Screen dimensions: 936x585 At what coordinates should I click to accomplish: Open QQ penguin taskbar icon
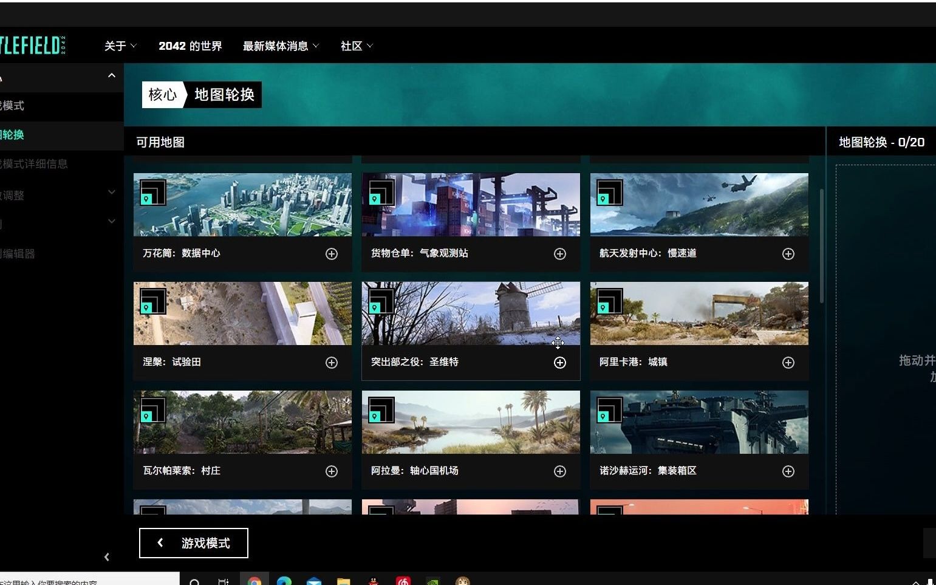(374, 581)
